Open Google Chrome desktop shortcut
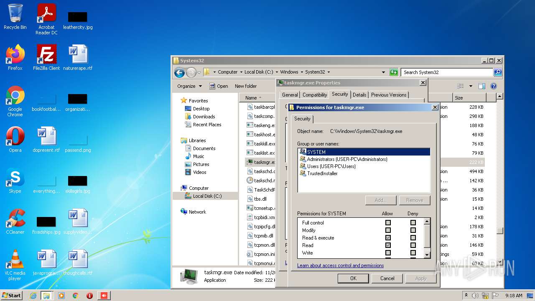Screen dimensions: 535x301 coord(15,101)
